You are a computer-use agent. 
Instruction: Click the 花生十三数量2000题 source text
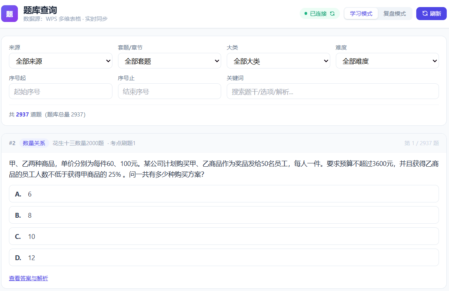[x=78, y=143]
